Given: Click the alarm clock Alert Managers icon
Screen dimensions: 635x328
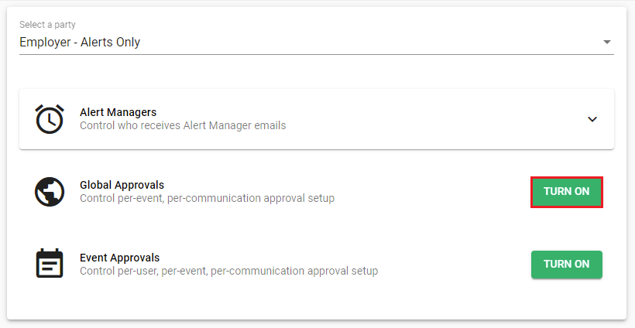Looking at the screenshot, I should tap(50, 119).
